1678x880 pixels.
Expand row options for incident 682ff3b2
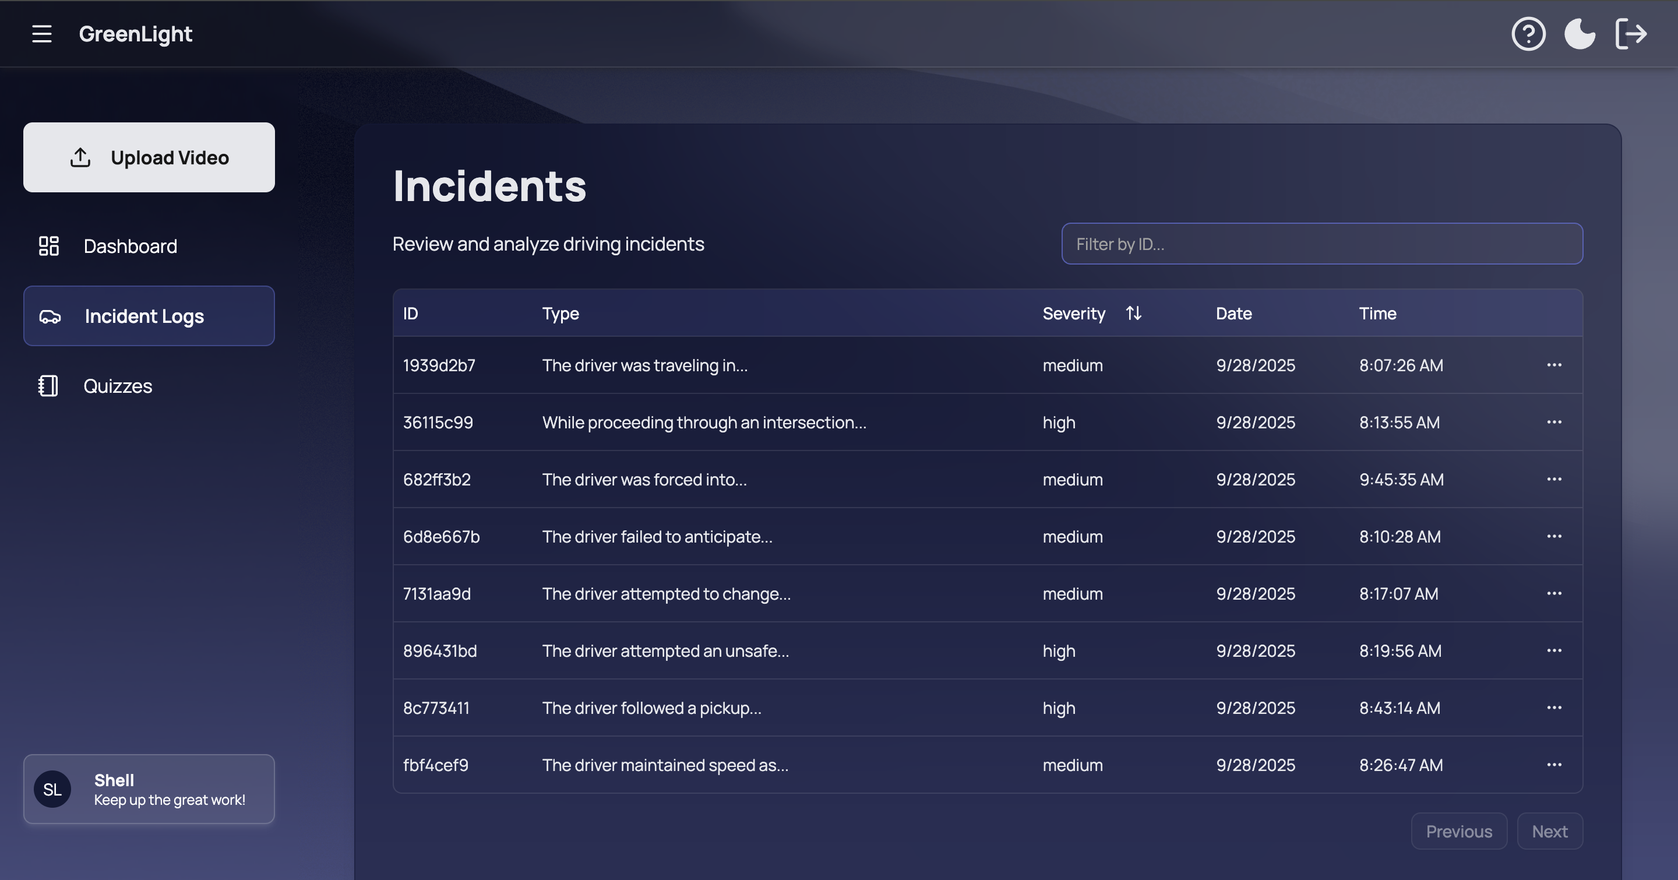point(1554,480)
